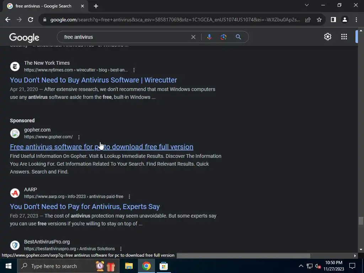Screen dimensions: 364x273
Task: Focus the Chrome address bar
Action: (x=175, y=20)
